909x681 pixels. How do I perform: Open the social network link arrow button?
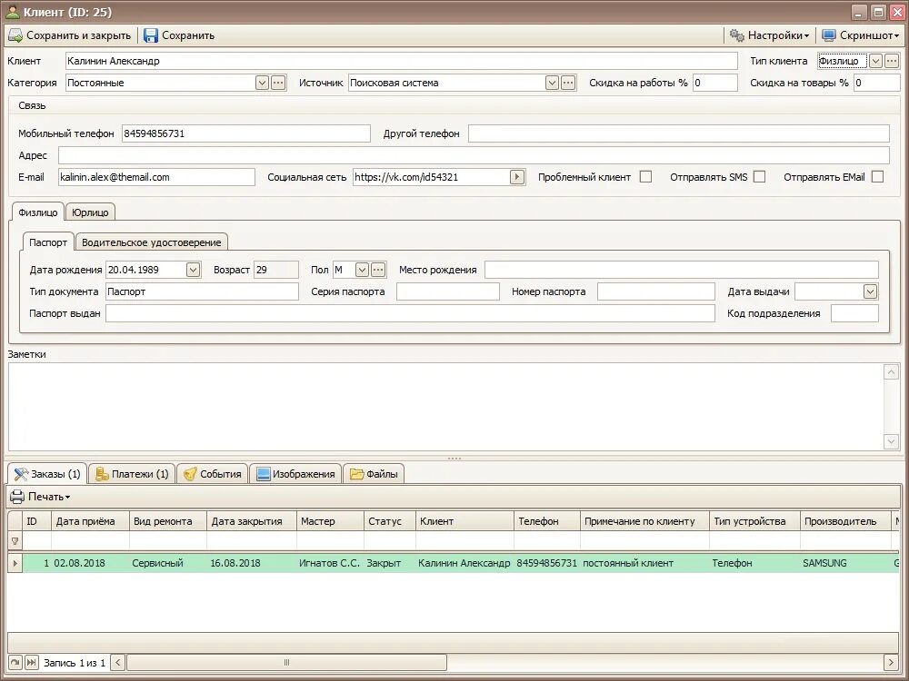[517, 177]
